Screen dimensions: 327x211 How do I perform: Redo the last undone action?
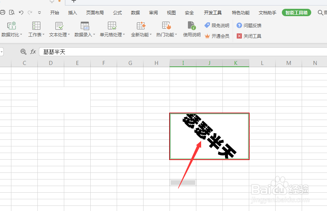tap(30, 12)
